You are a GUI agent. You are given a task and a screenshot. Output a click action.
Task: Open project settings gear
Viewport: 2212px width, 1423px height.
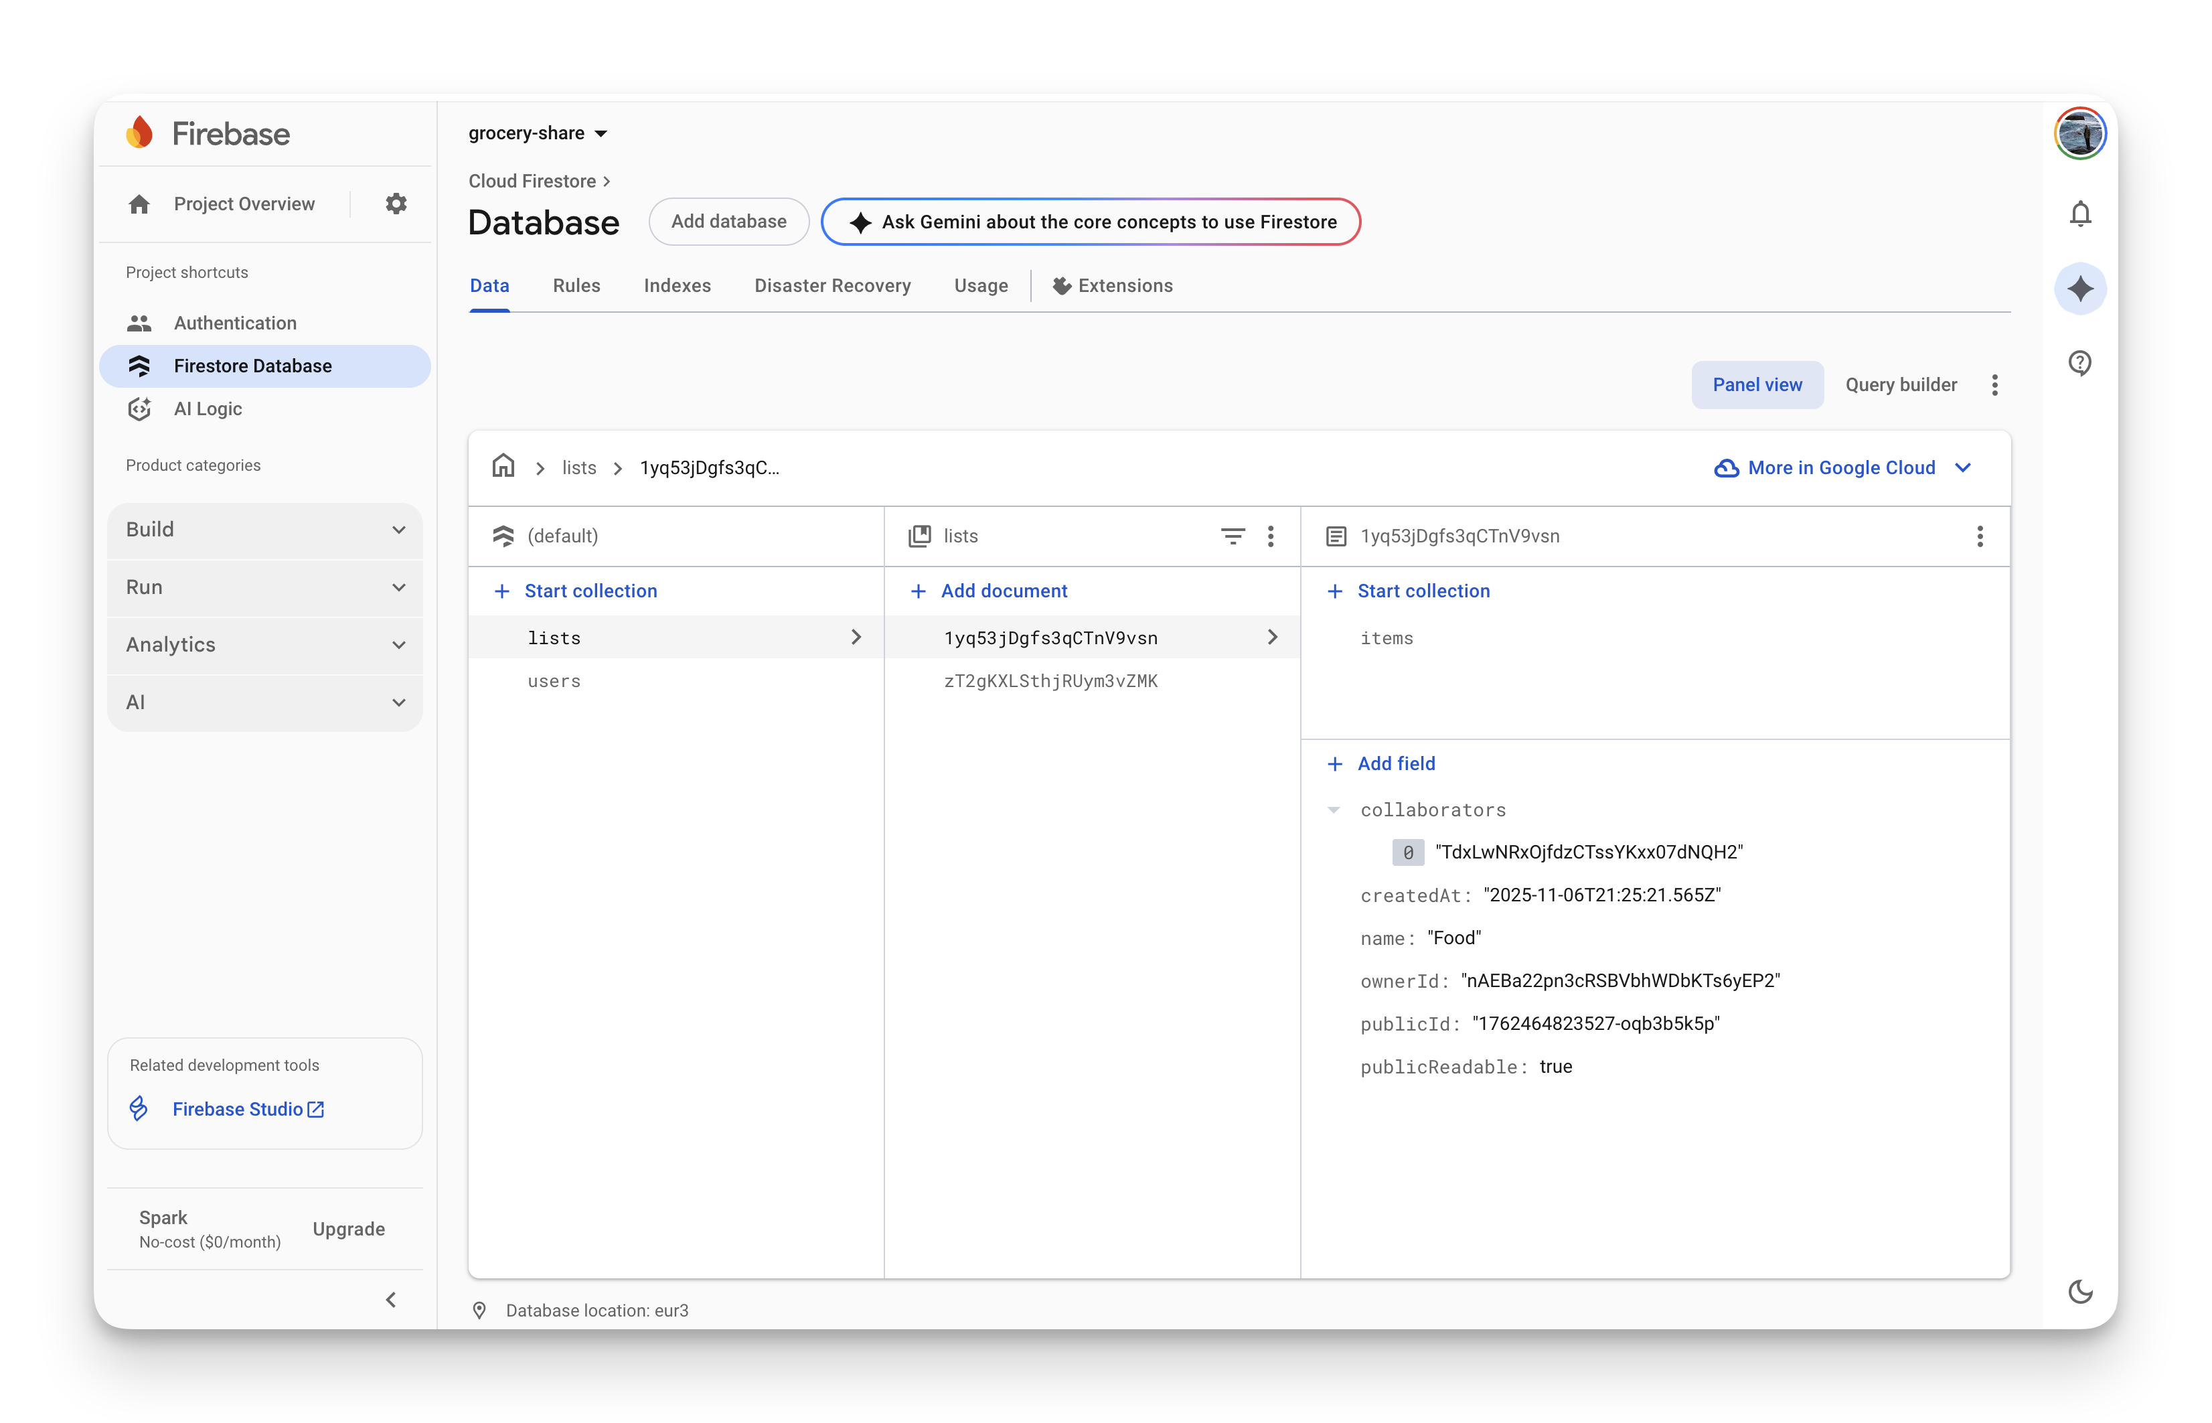396,204
